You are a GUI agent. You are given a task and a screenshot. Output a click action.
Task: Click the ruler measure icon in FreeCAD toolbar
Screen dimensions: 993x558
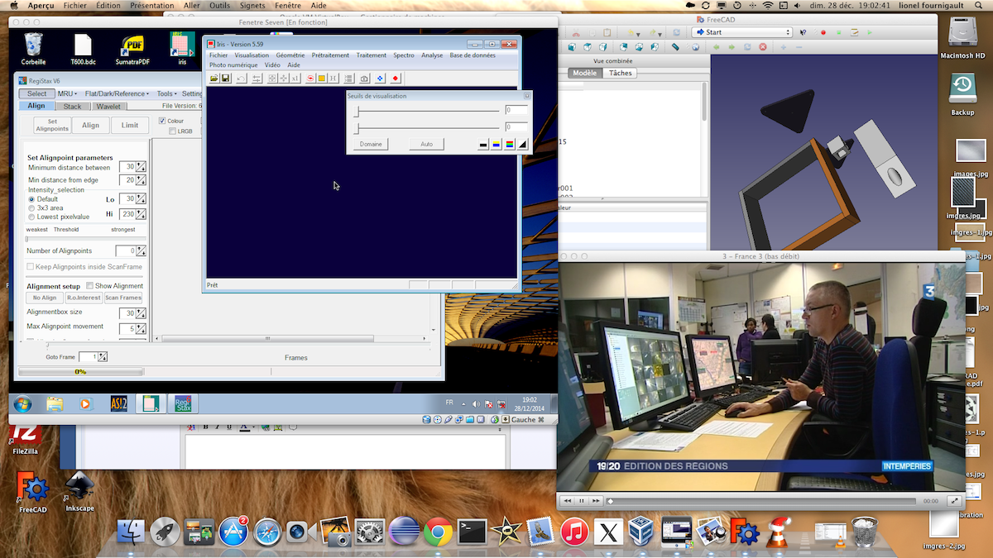tap(675, 47)
